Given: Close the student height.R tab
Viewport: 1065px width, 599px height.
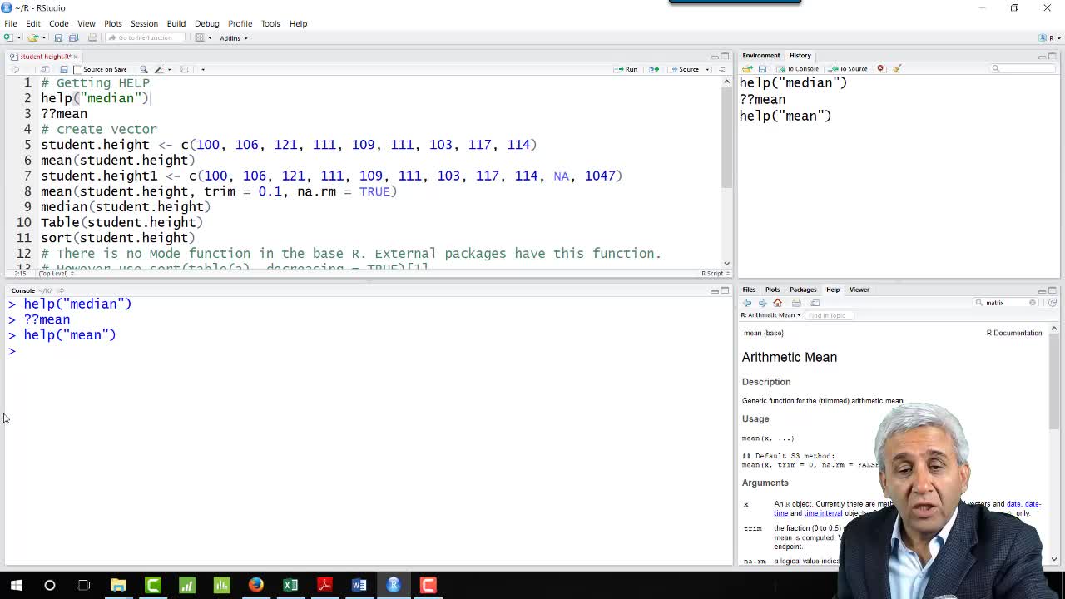Looking at the screenshot, I should point(75,57).
